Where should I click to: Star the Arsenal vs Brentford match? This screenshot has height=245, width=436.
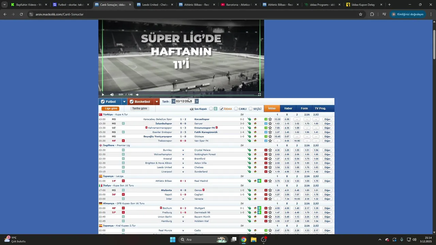point(270,159)
